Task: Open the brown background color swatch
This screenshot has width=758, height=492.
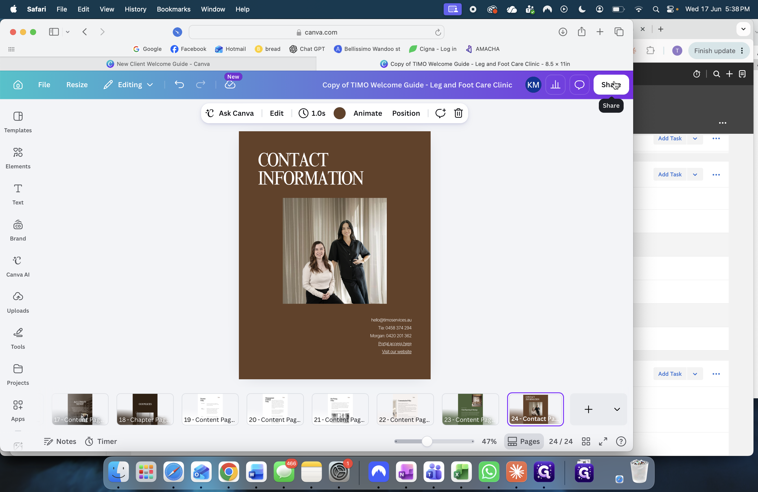Action: [x=339, y=113]
